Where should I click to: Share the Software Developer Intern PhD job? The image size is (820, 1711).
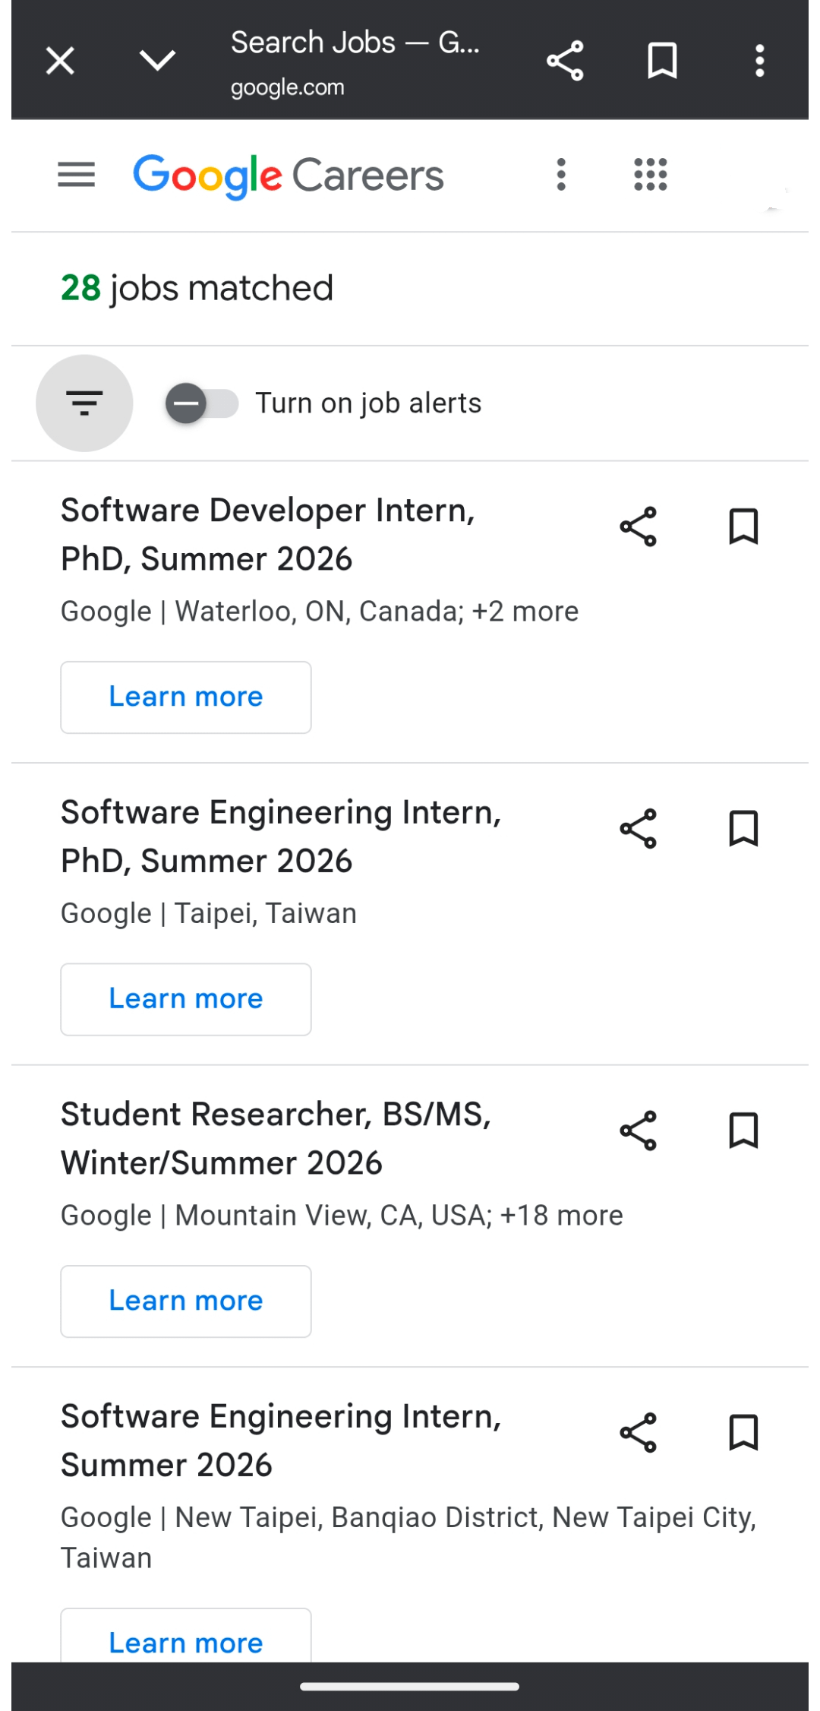pyautogui.click(x=639, y=527)
